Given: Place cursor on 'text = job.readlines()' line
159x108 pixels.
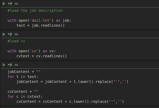Looking at the screenshot, I should pos(40,25).
